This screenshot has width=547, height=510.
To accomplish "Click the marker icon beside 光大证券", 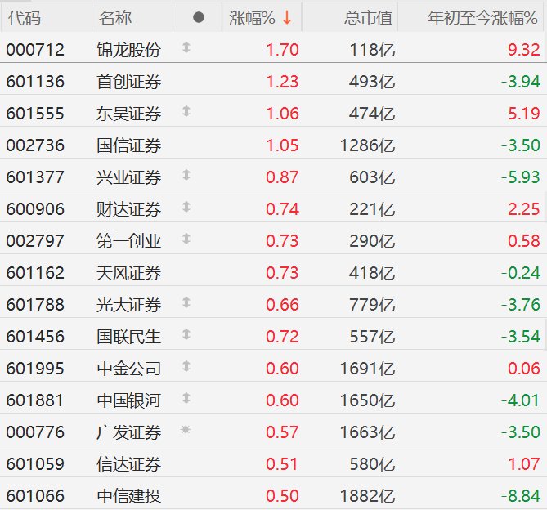I will point(186,303).
